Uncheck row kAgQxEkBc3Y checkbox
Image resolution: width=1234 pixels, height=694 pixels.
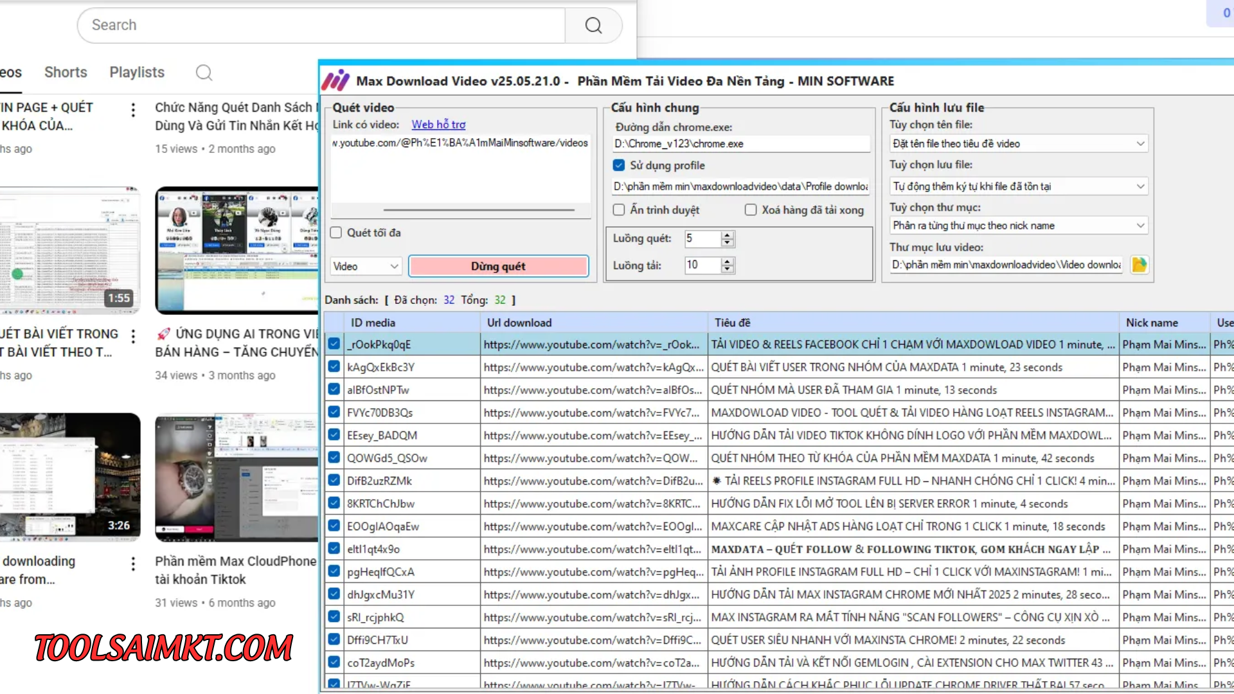coord(334,366)
